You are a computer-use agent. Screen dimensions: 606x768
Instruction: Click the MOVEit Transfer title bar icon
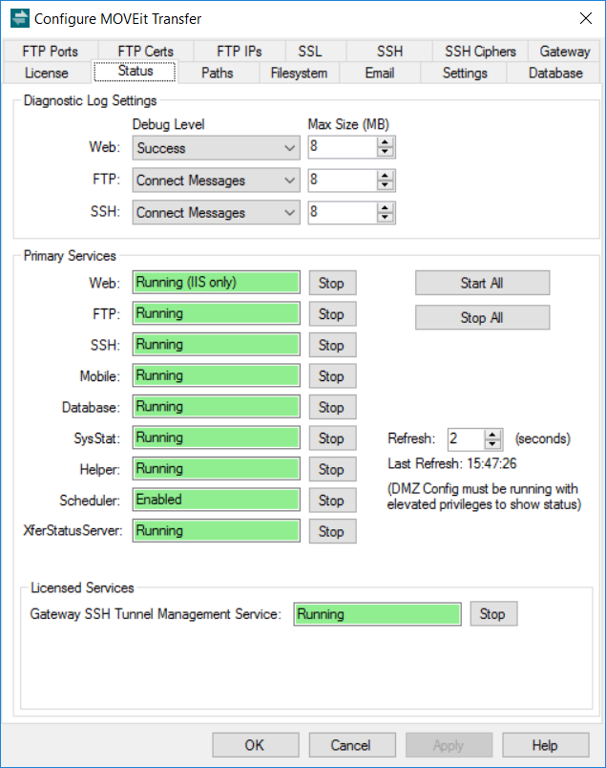[20, 18]
